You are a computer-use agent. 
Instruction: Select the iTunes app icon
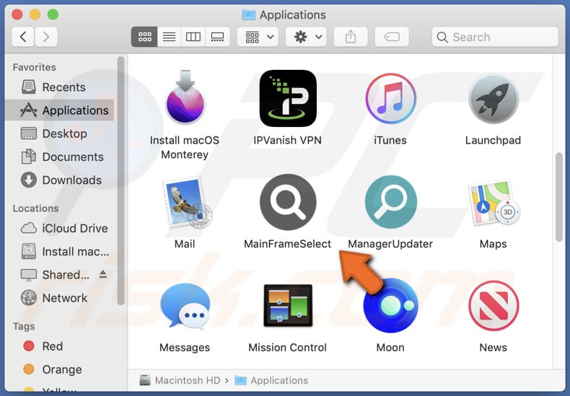pyautogui.click(x=391, y=98)
